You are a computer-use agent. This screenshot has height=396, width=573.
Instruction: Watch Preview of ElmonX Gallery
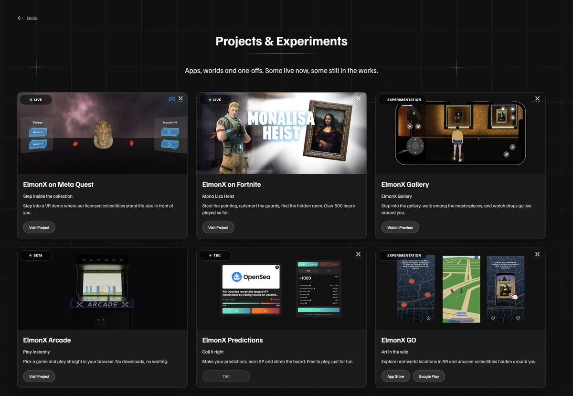point(400,227)
